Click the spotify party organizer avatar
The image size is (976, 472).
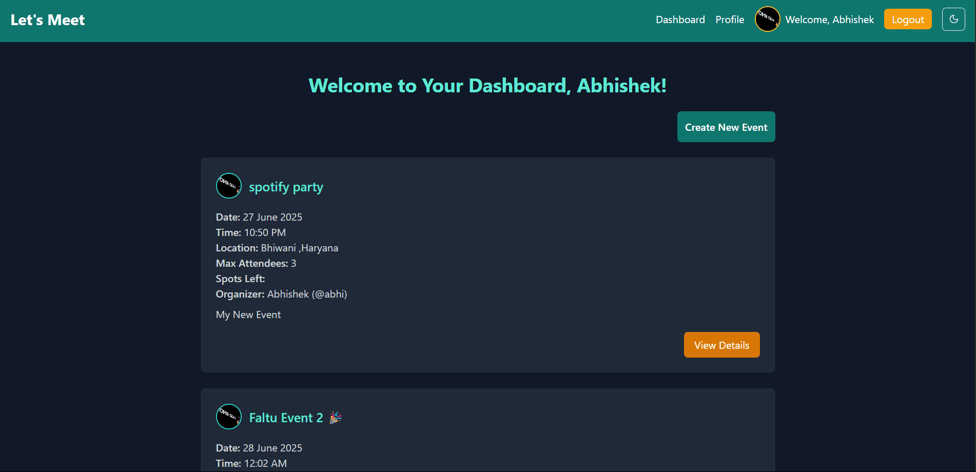point(229,186)
